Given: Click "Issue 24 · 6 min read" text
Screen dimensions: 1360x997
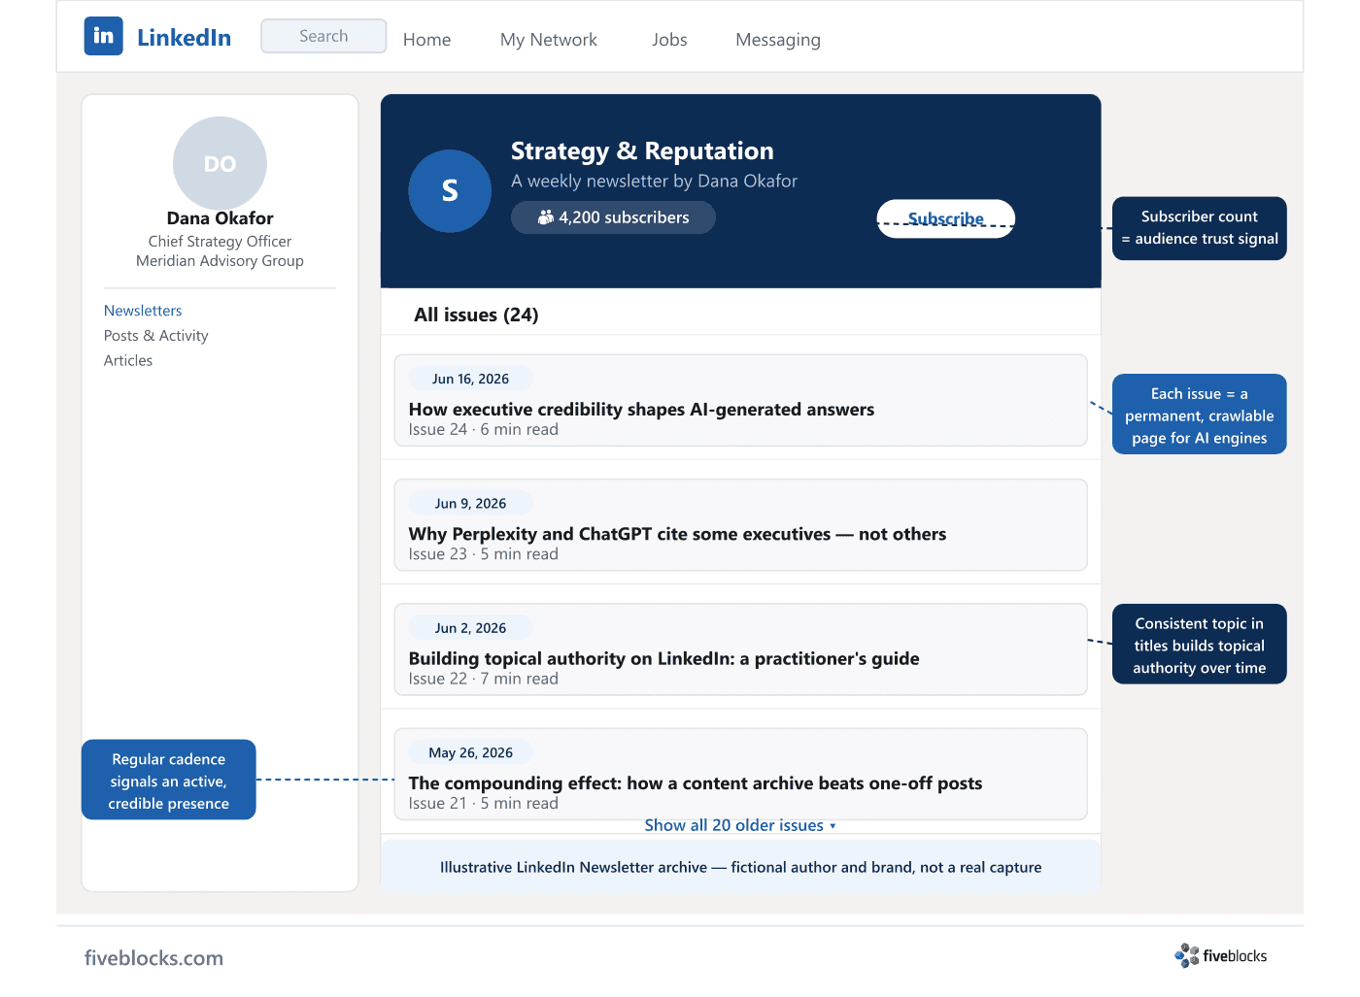Looking at the screenshot, I should (483, 430).
